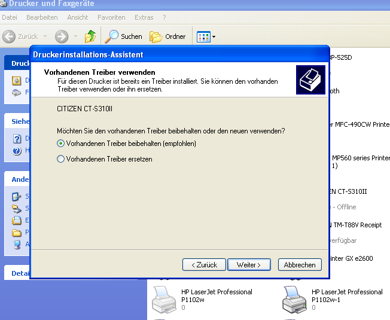The image size is (390, 320).
Task: Click add printer icon in Druckeraufgaben panel
Action: click(x=16, y=81)
